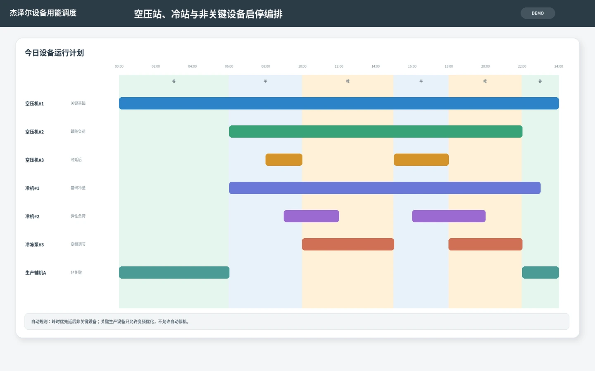Screen dimensions: 595x371
Task: Click the 基础冷量 tag
Action: tap(78, 188)
